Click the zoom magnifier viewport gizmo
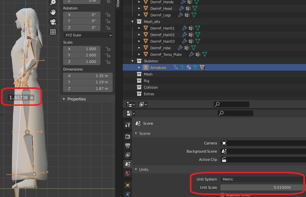 click(53, 2)
